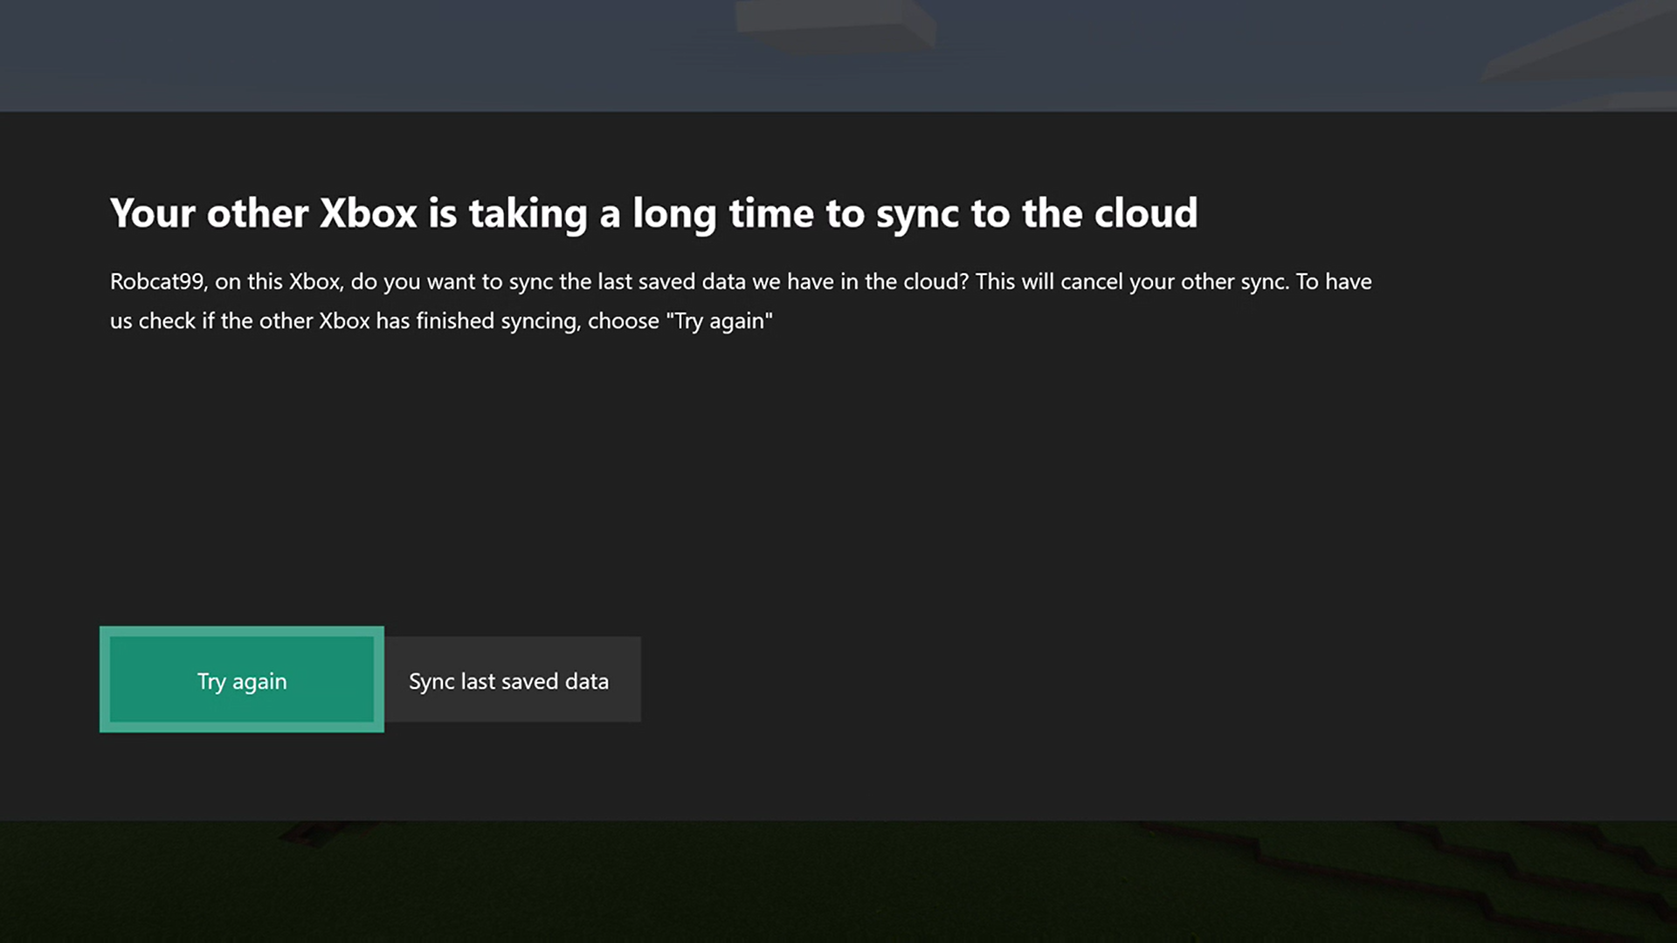Click the phrase "finished syncing" in the message

498,321
